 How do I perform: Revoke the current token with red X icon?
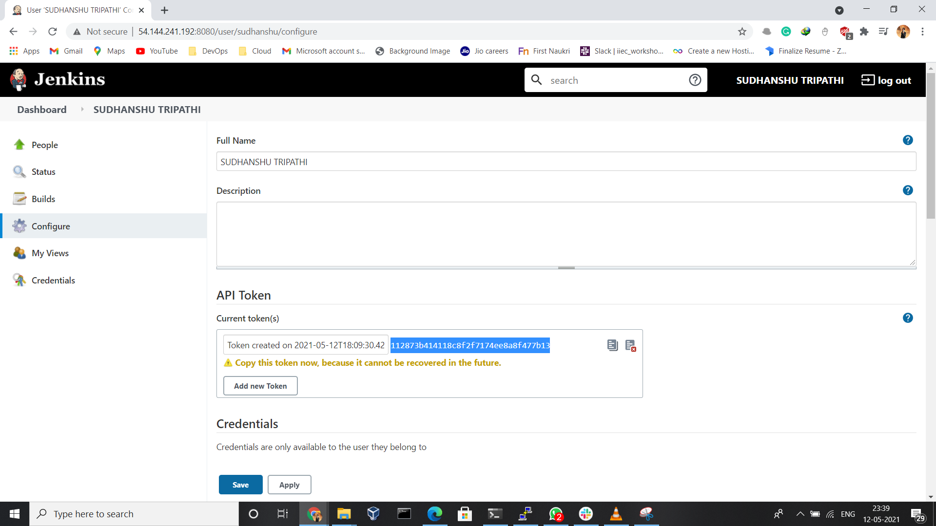(631, 345)
